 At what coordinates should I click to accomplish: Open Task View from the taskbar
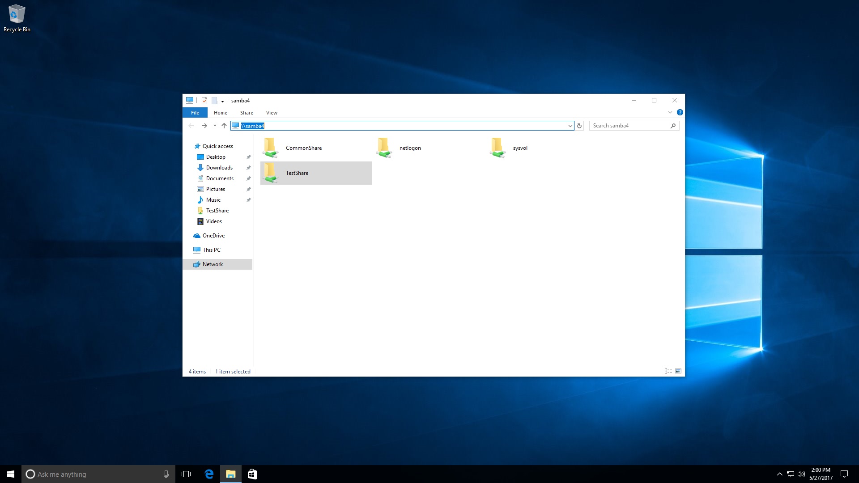(x=186, y=474)
